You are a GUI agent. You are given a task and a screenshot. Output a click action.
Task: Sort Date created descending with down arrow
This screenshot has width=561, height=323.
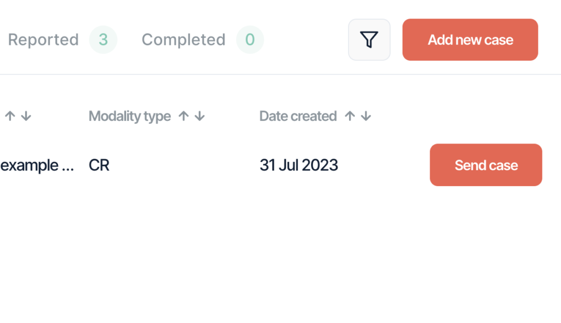click(366, 116)
